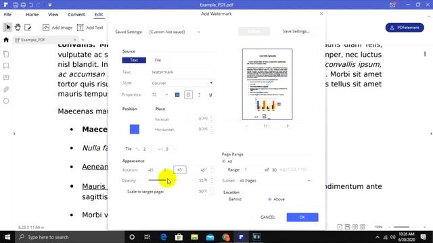Image resolution: width=433 pixels, height=243 pixels.
Task: Pick the Edit object tool icon
Action: coord(28,27)
